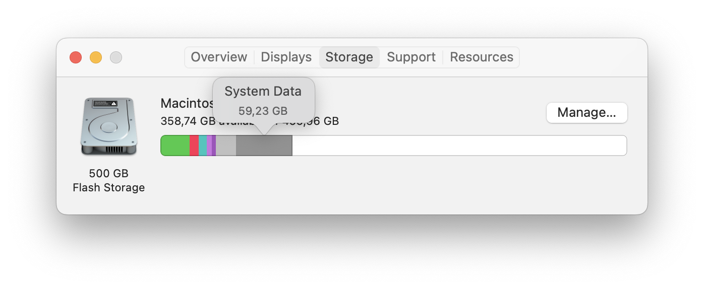This screenshot has height=289, width=704.
Task: Switch to the Overview tab
Action: pyautogui.click(x=219, y=57)
